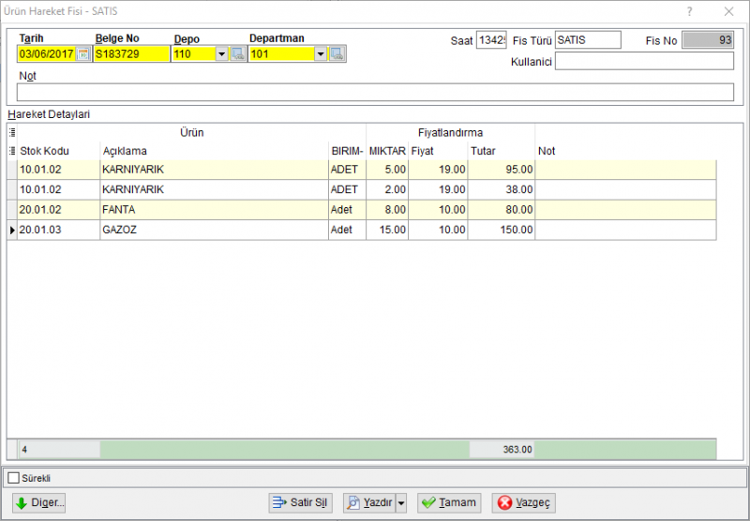Viewport: 750px width, 521px height.
Task: Click the Açıklama column header
Action: pyautogui.click(x=215, y=151)
